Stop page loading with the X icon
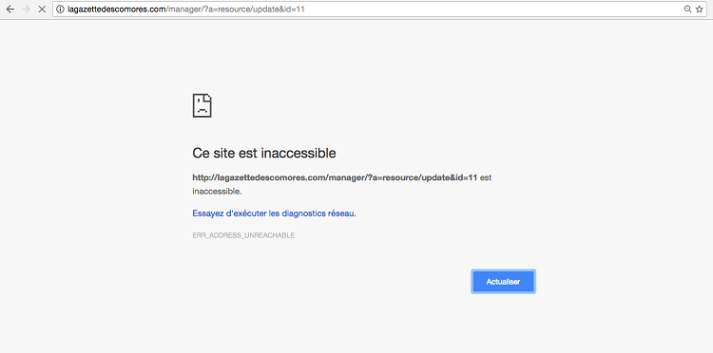The image size is (713, 353). tap(42, 9)
